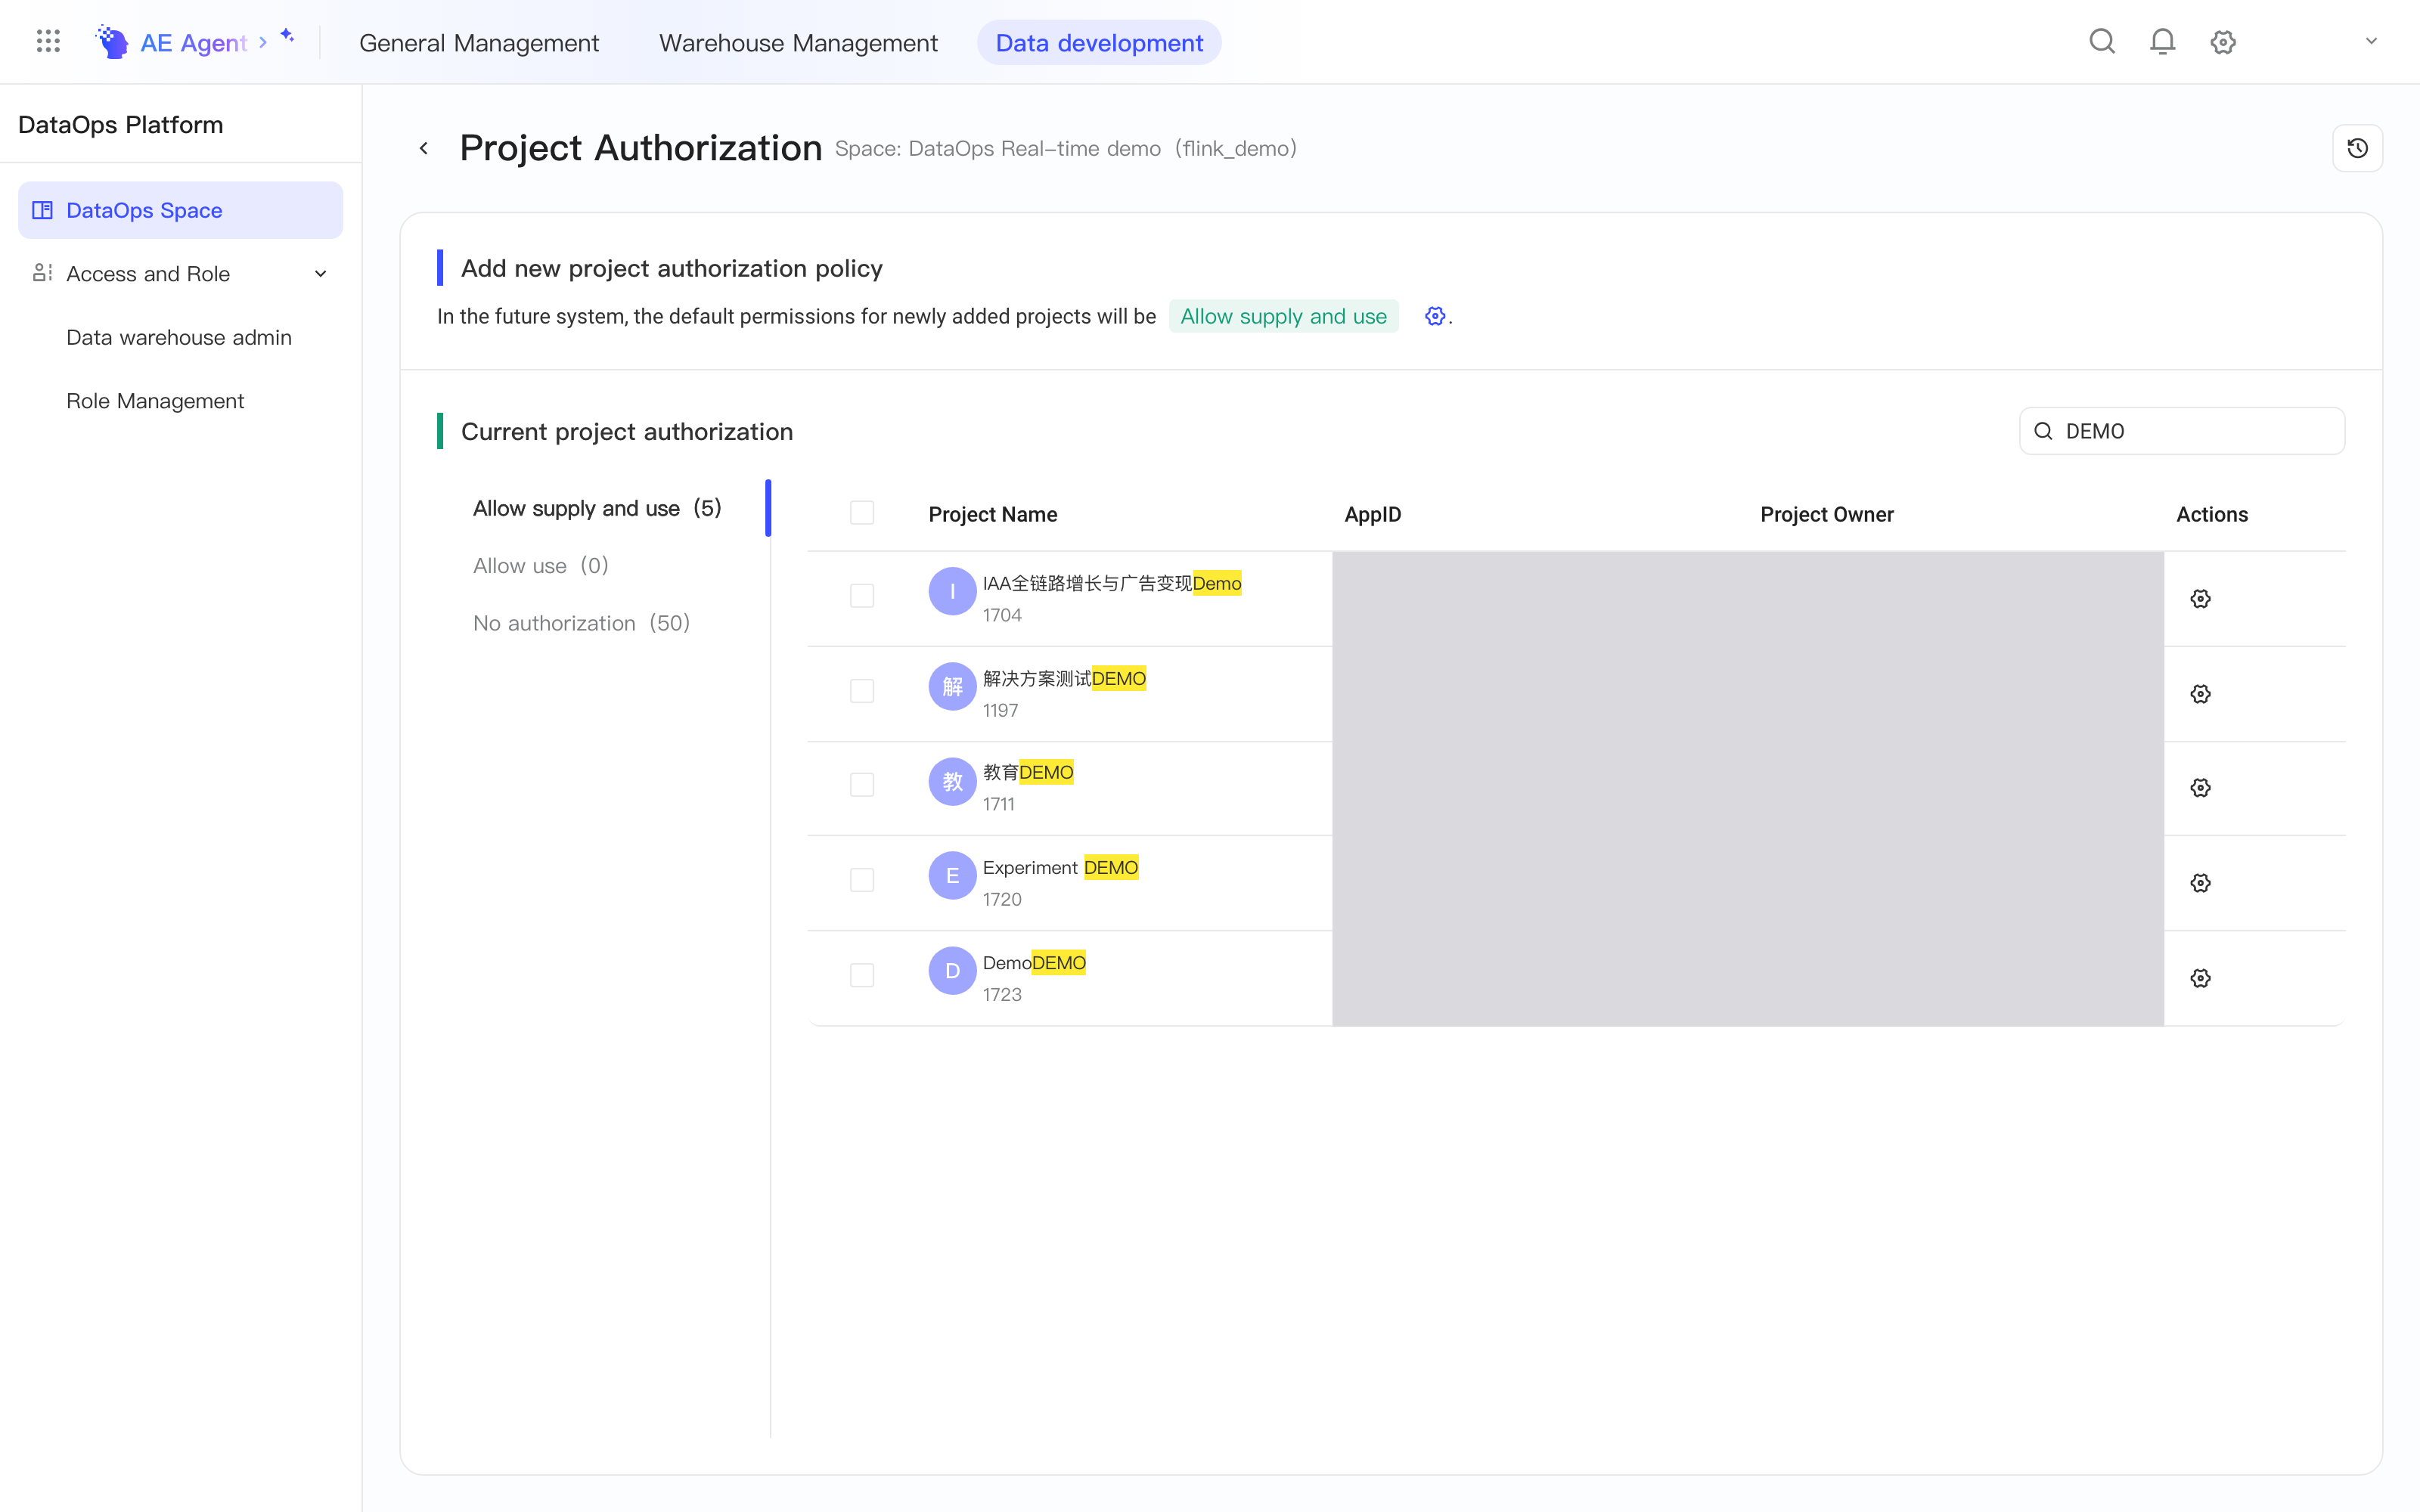Click the IAA project avatar icon
Image resolution: width=2420 pixels, height=1512 pixels.
952,591
